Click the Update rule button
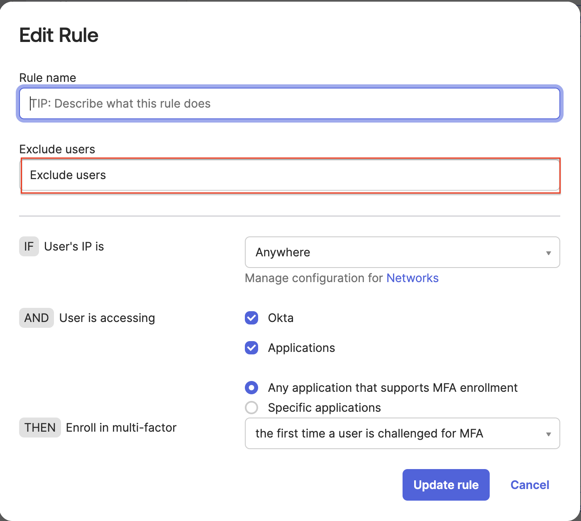The width and height of the screenshot is (581, 521). 446,485
